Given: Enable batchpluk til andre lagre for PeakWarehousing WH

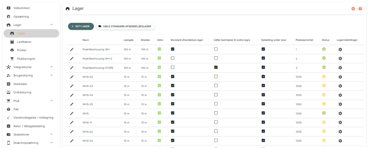Looking at the screenshot, I should (216, 49).
